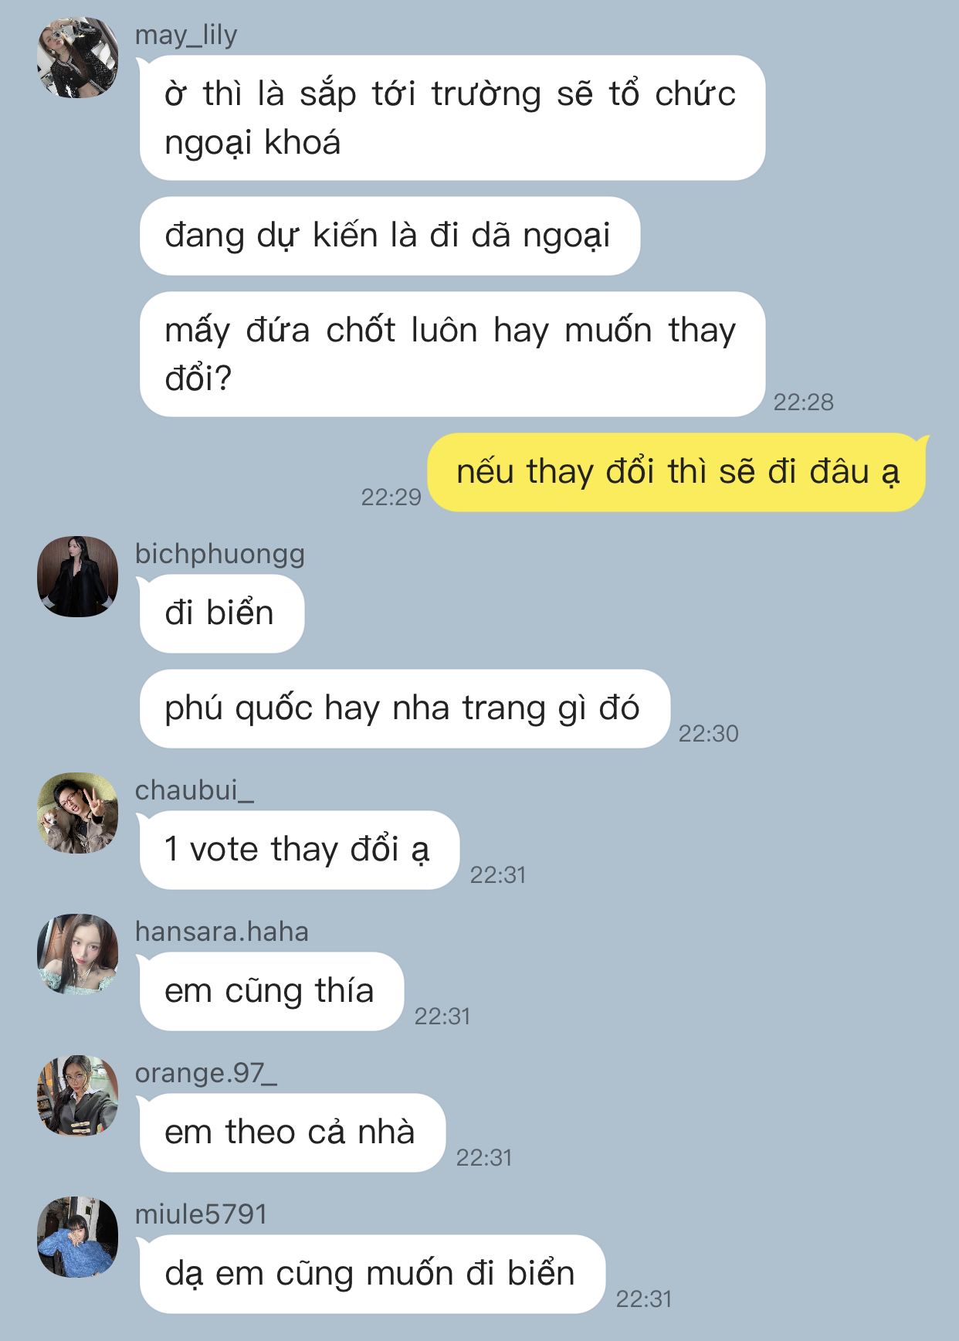Click the username may_lily
Screen dimensions: 959x1341
pyautogui.click(x=186, y=35)
